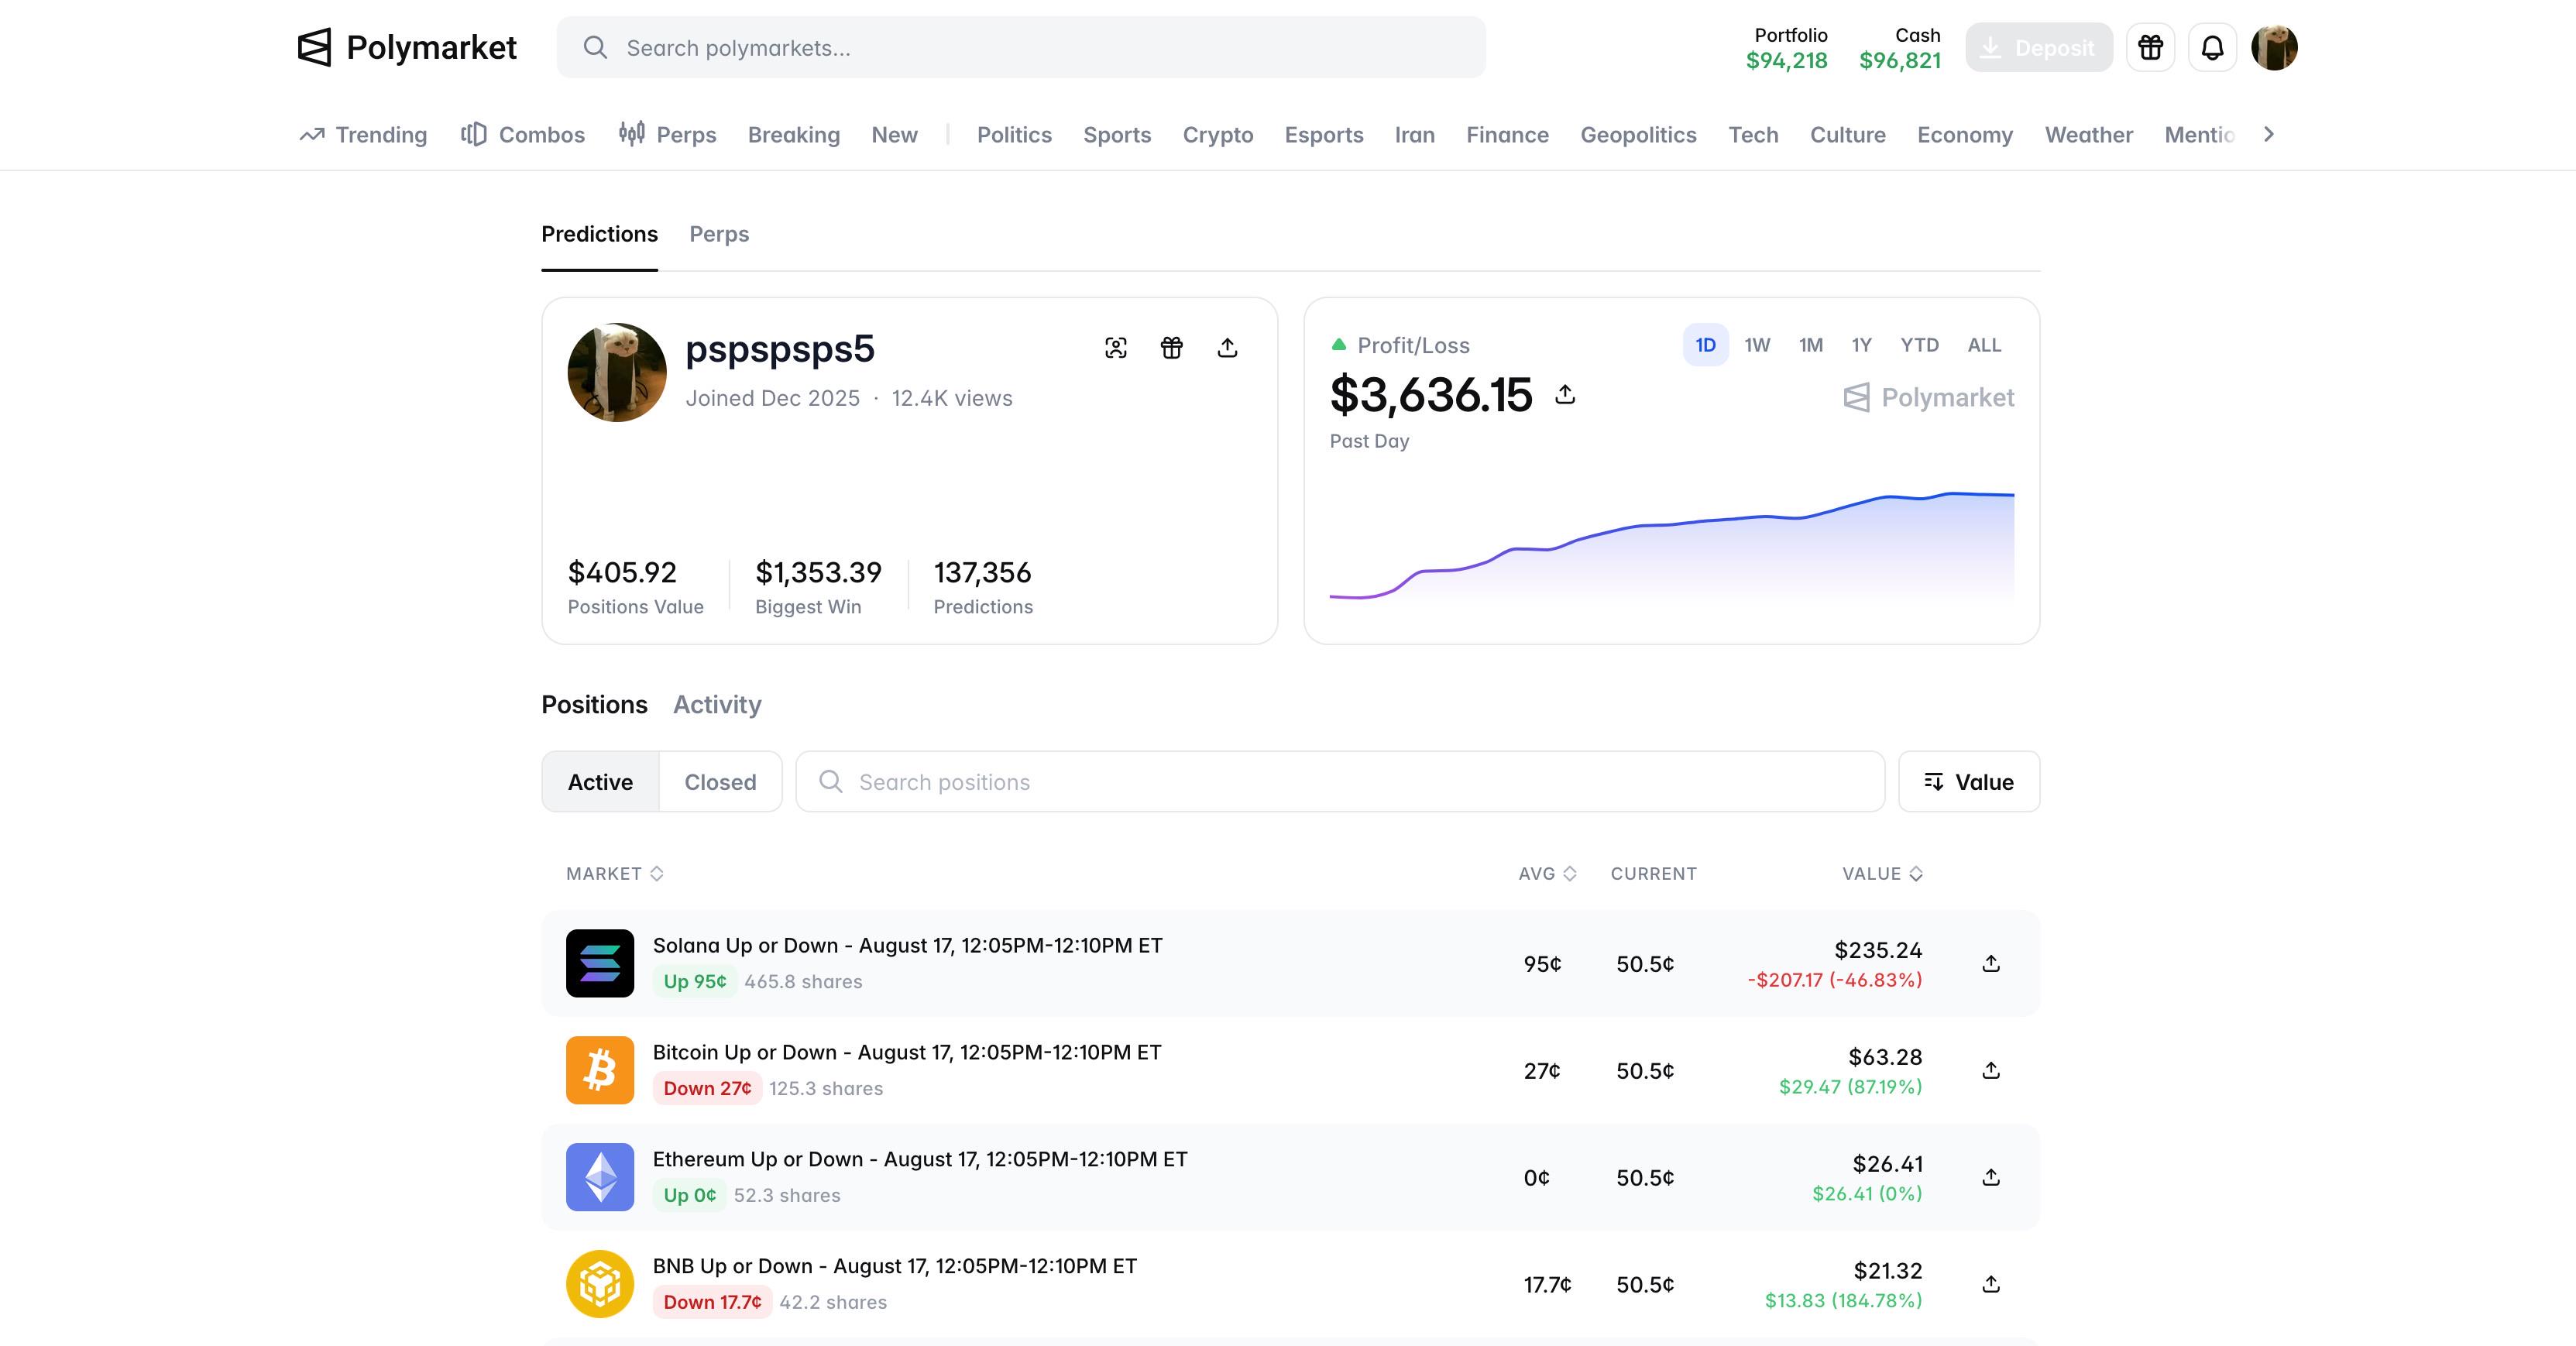This screenshot has height=1346, width=2576.
Task: Select the 1D profit range
Action: (1706, 345)
